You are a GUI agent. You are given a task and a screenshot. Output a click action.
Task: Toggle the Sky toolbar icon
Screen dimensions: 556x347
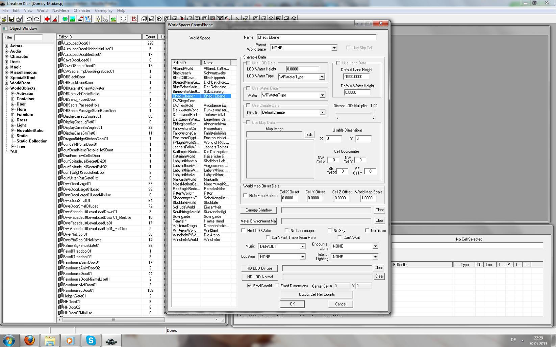pyautogui.click(x=106, y=19)
